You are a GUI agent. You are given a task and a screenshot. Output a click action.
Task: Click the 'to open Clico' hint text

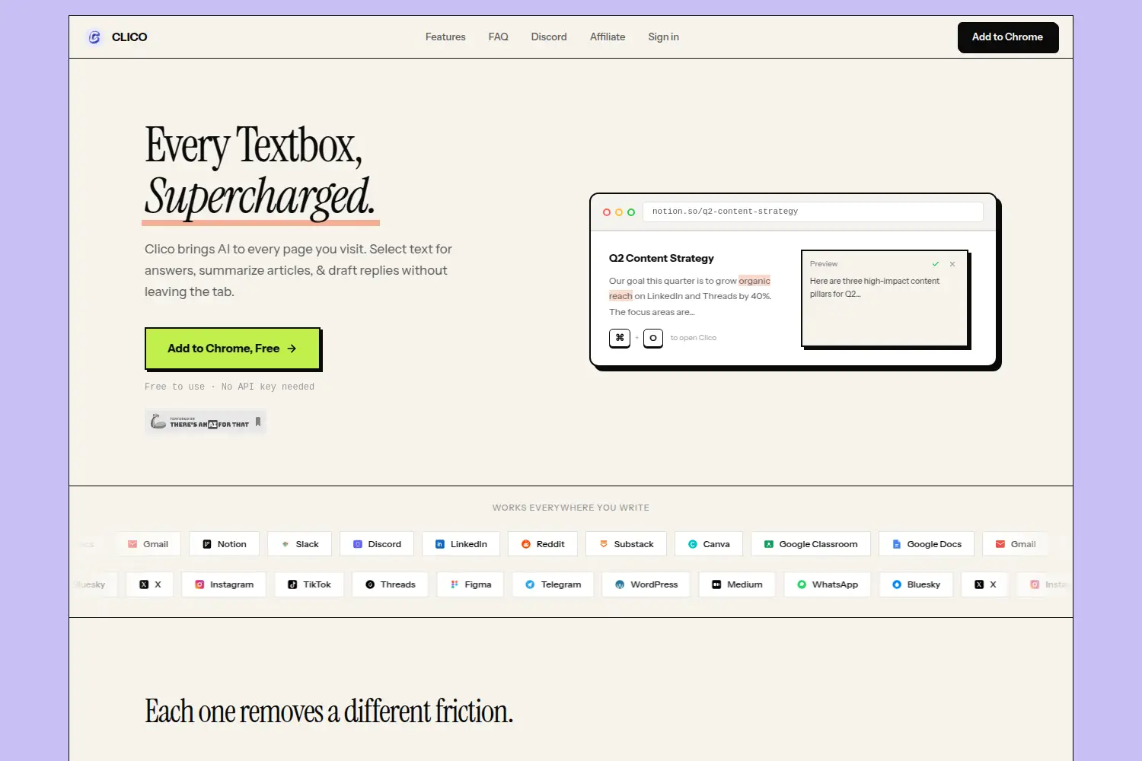[693, 338]
